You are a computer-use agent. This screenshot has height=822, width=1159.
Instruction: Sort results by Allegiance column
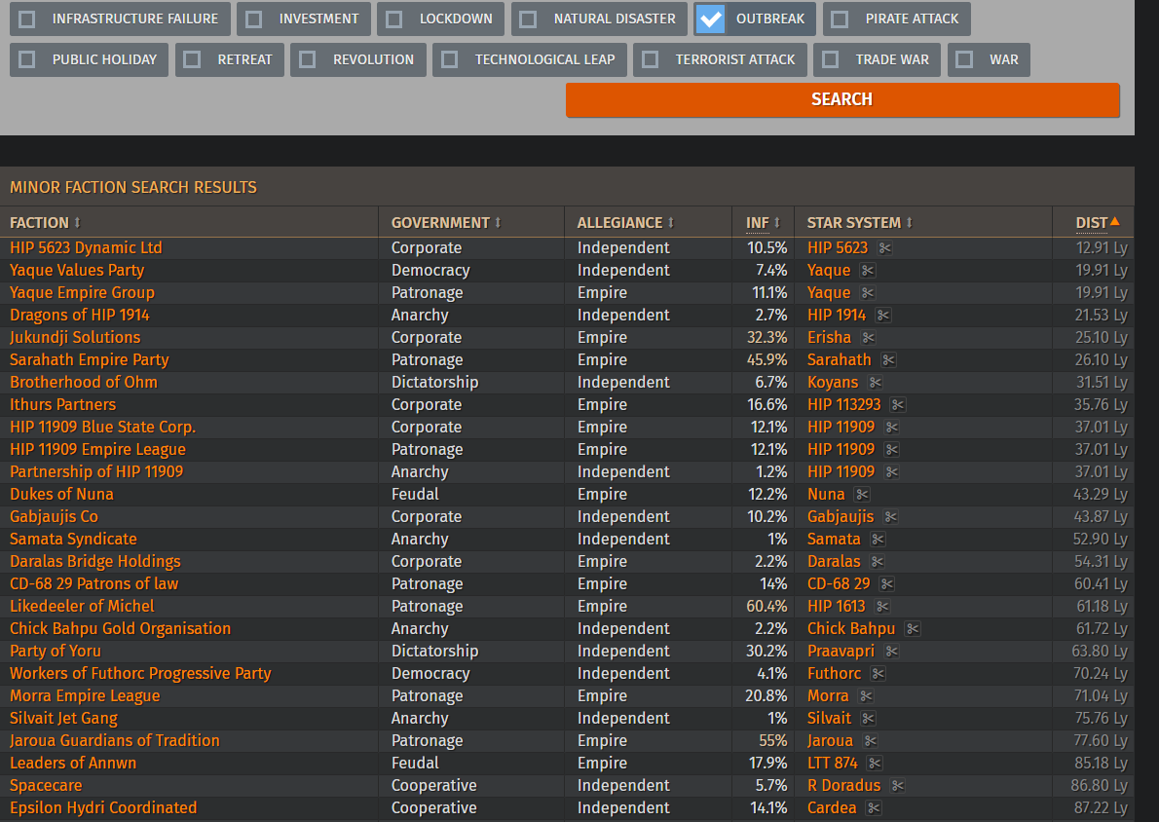click(626, 222)
